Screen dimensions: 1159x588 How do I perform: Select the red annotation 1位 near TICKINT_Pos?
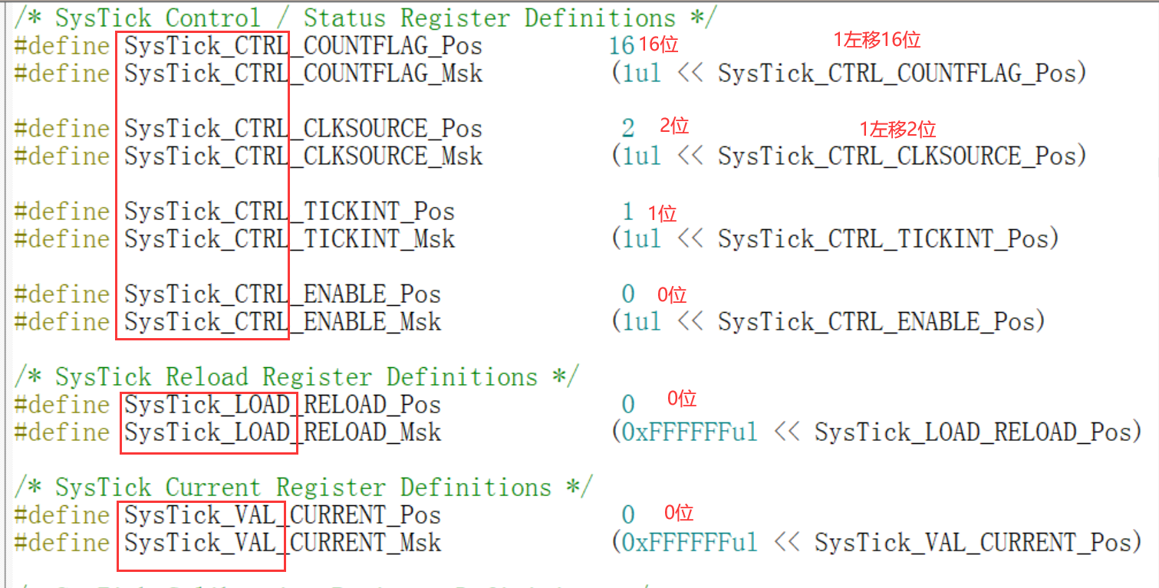pos(662,213)
